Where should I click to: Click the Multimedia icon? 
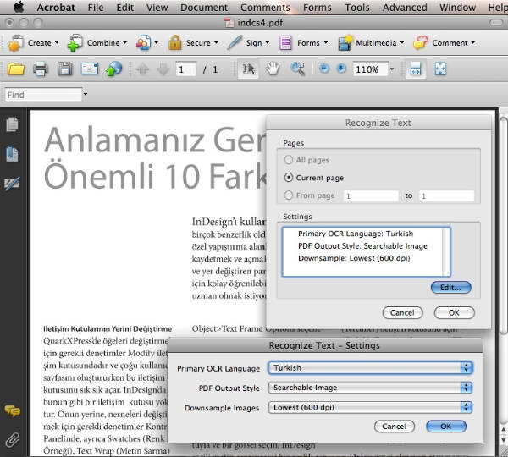tap(345, 43)
